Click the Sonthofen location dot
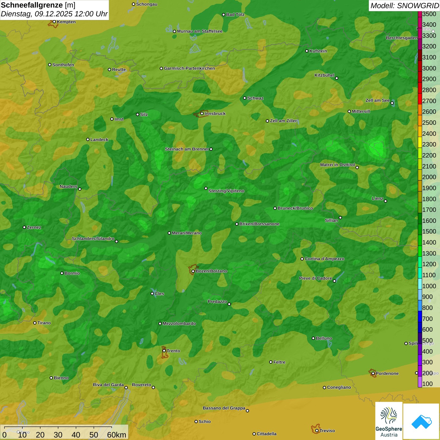 pos(50,65)
